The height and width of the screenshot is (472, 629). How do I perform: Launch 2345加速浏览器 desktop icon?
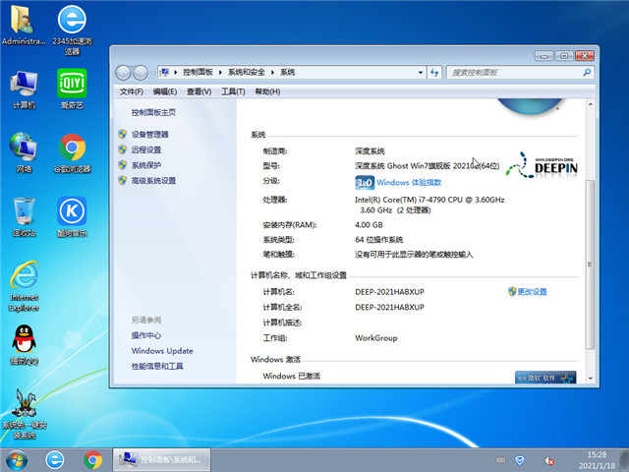point(72,30)
